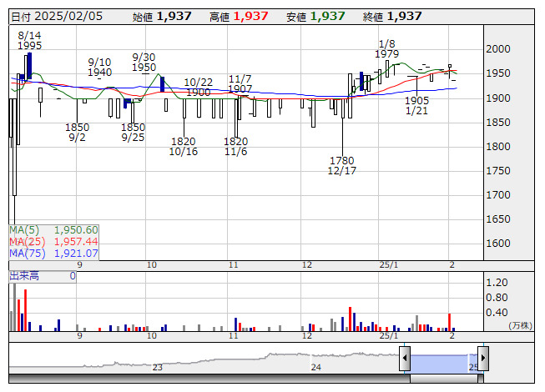Click the left range handle arrow
This screenshot has width=545, height=392.
tap(405, 359)
